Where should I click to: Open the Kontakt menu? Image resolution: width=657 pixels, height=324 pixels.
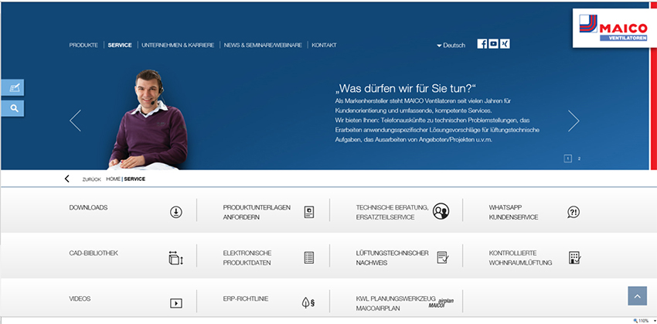(x=324, y=45)
